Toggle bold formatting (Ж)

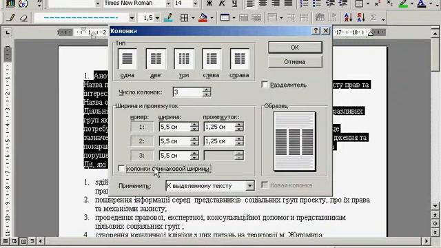[209, 3]
